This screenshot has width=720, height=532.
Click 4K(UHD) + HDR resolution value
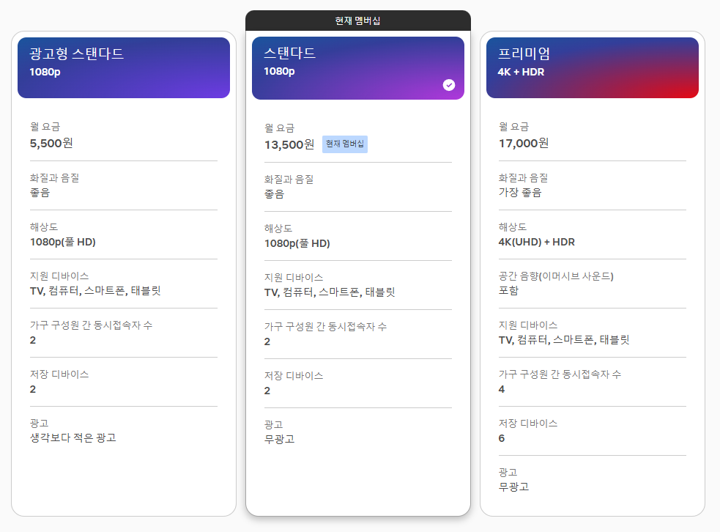pos(537,242)
